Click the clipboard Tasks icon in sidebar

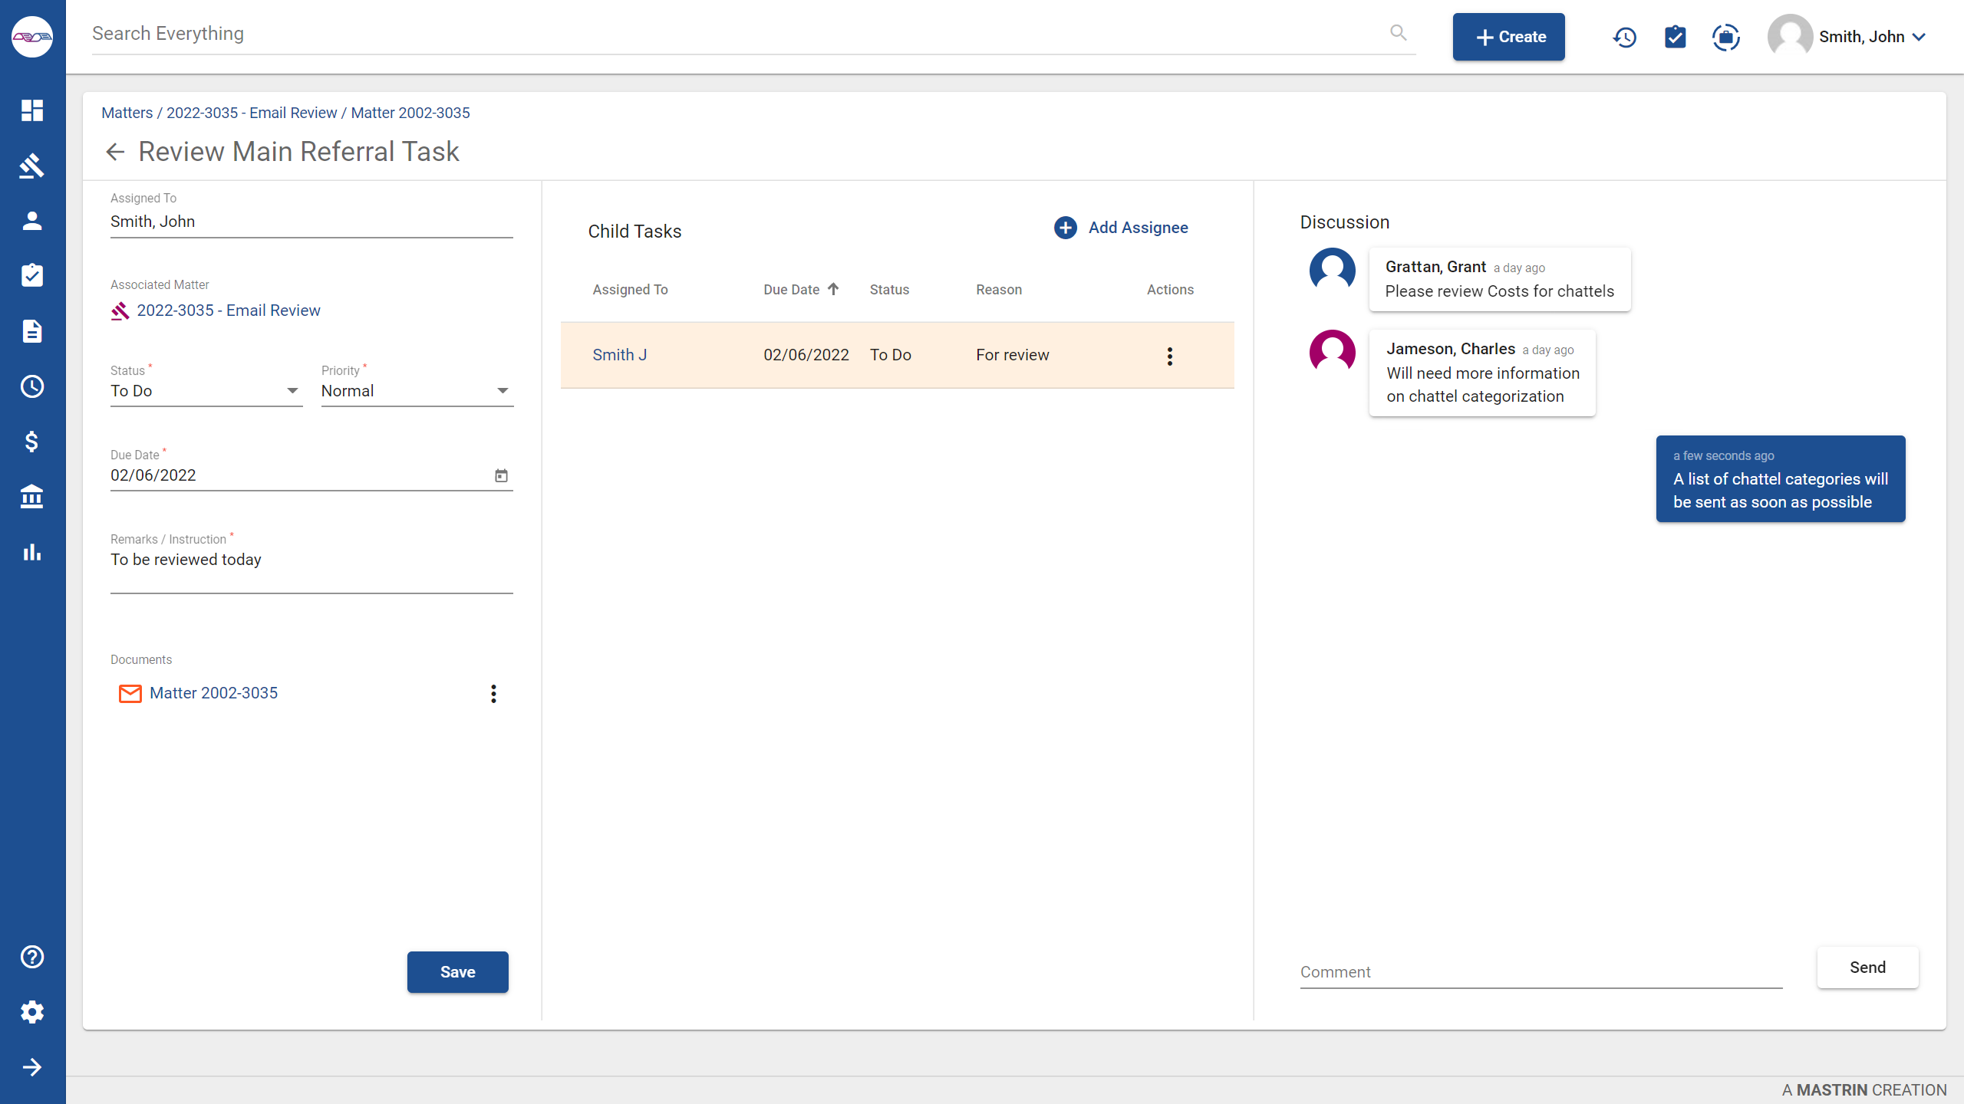pos(32,275)
